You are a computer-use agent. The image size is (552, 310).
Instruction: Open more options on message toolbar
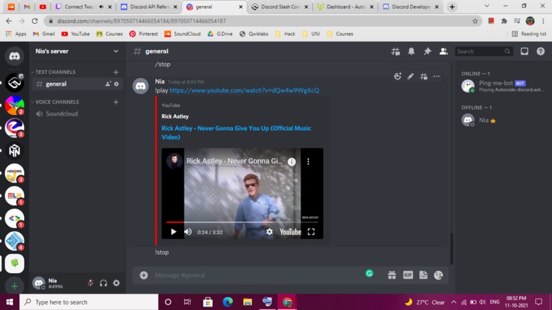coord(436,77)
